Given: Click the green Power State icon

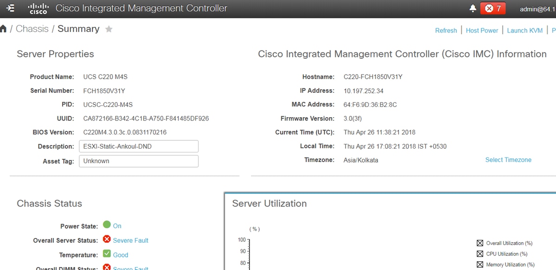Looking at the screenshot, I should 107,225.
